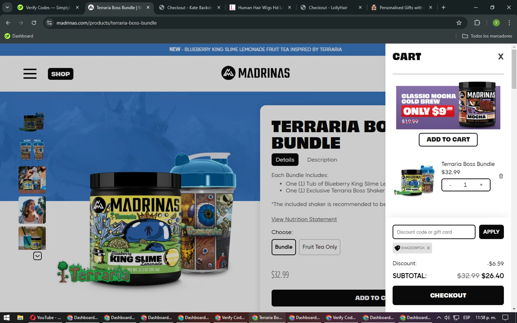
Task: Switch to the Details tab
Action: 285,160
